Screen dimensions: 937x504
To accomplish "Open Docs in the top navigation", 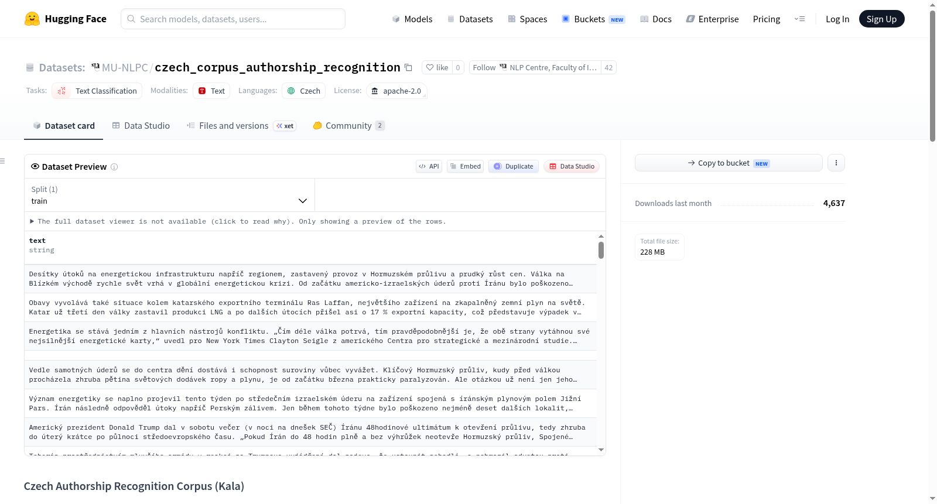I will pos(655,19).
